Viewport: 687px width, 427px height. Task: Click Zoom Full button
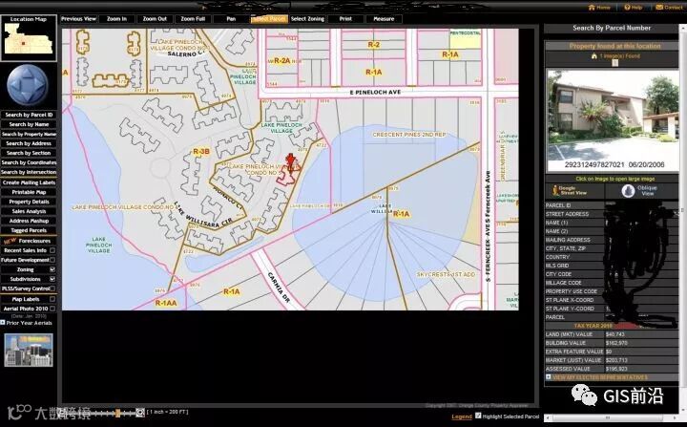[193, 19]
